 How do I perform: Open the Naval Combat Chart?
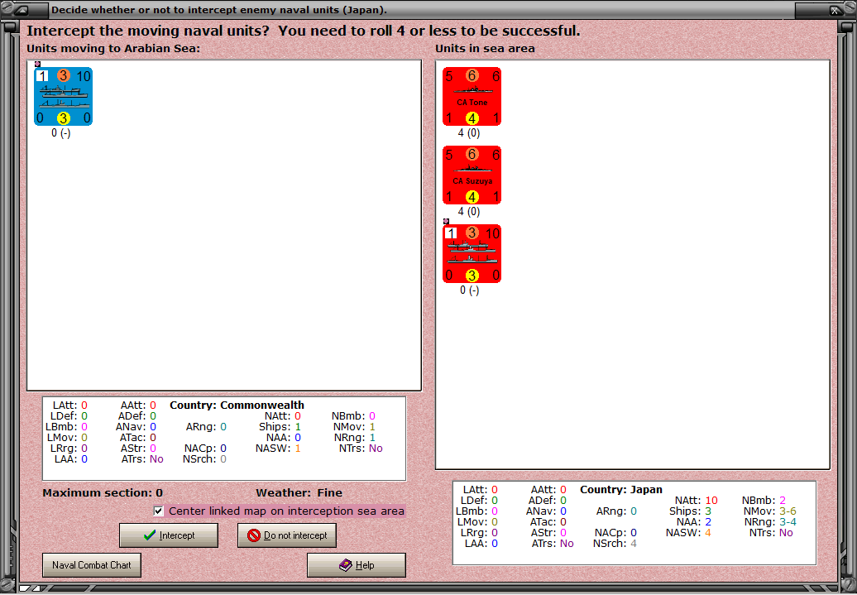point(92,565)
